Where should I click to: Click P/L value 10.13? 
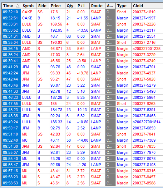[82, 110]
